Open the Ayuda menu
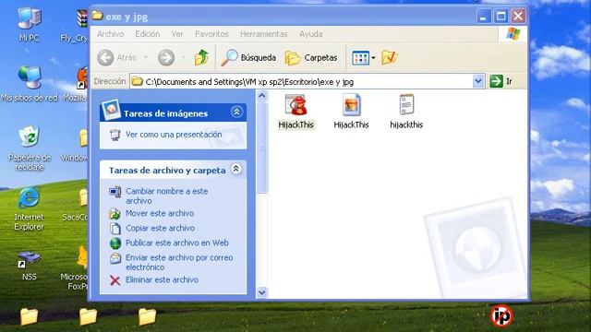The width and height of the screenshot is (591, 332). [310, 34]
